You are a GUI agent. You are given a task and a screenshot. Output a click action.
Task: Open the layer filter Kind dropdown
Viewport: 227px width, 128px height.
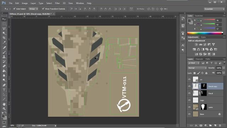click(x=194, y=63)
